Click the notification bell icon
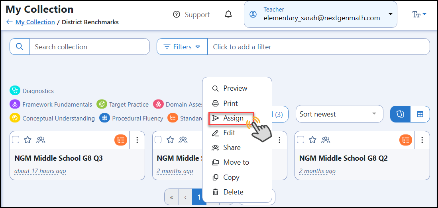The height and width of the screenshot is (208, 438). point(228,14)
